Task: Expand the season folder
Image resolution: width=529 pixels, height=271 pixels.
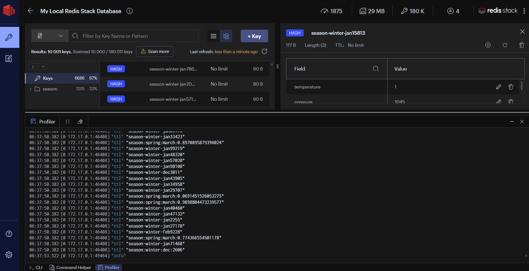Action: coord(31,89)
